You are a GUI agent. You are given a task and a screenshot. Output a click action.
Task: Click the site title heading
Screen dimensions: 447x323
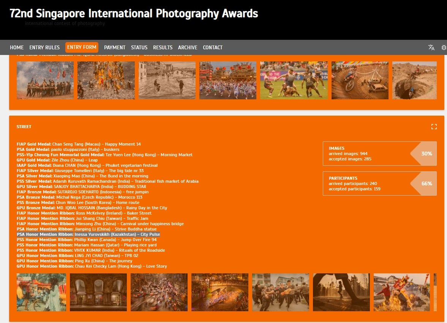pos(134,14)
